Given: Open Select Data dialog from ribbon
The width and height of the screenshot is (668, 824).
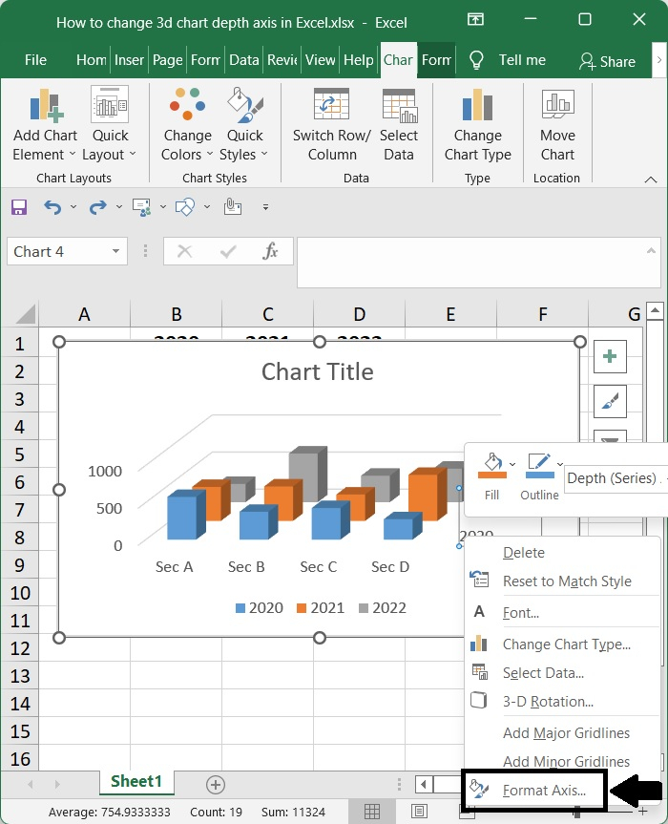Looking at the screenshot, I should pyautogui.click(x=399, y=125).
